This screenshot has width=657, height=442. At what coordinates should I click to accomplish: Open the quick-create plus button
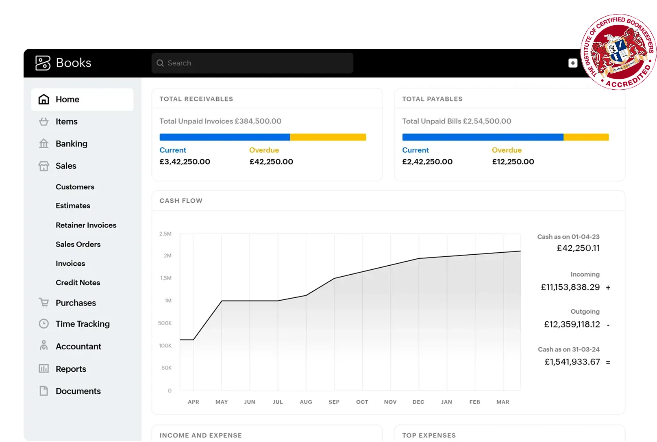pyautogui.click(x=572, y=63)
